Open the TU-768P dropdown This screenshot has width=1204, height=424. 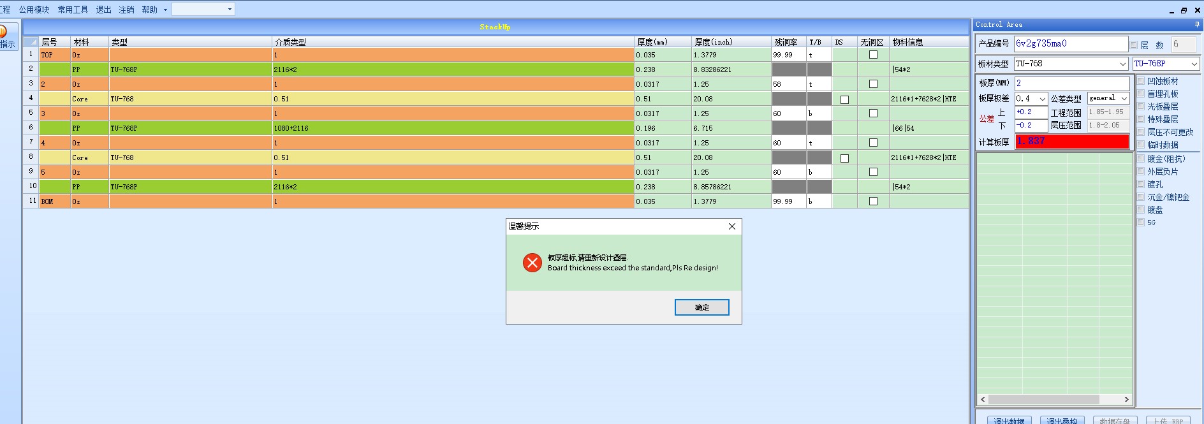point(1194,64)
